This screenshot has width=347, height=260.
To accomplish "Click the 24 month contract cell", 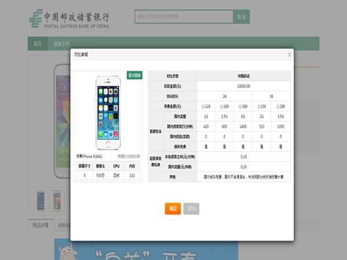I will pos(224,96).
